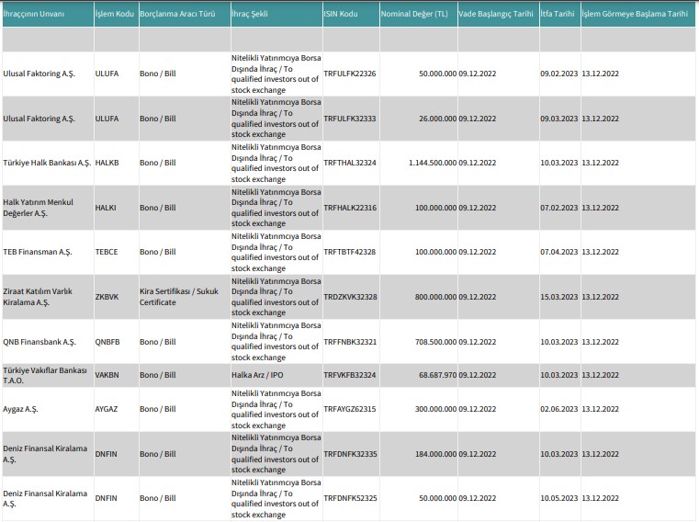The image size is (699, 522).
Task: Click the İşlem Kodu column header
Action: tap(115, 14)
